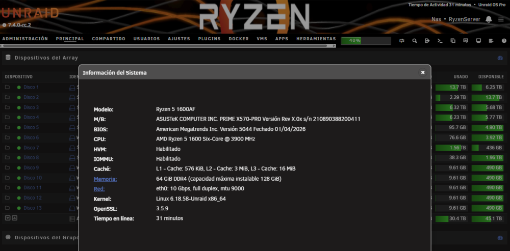
Task: Click the green status dot of Disco 2
Action: tap(19, 97)
